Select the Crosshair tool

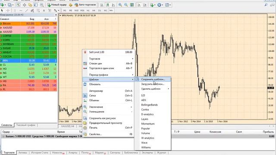8,10
